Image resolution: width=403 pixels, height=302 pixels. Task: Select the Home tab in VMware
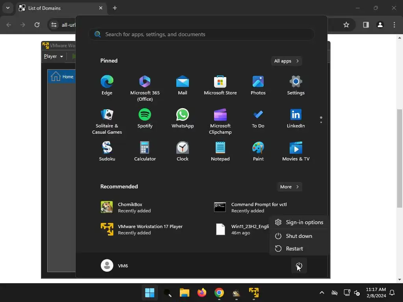(x=62, y=77)
